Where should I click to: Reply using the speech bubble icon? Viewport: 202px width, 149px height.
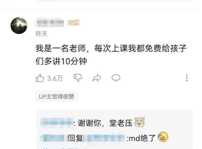116,78
